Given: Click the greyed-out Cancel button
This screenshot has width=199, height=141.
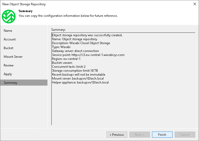Looking at the screenshot, I should [x=185, y=135].
